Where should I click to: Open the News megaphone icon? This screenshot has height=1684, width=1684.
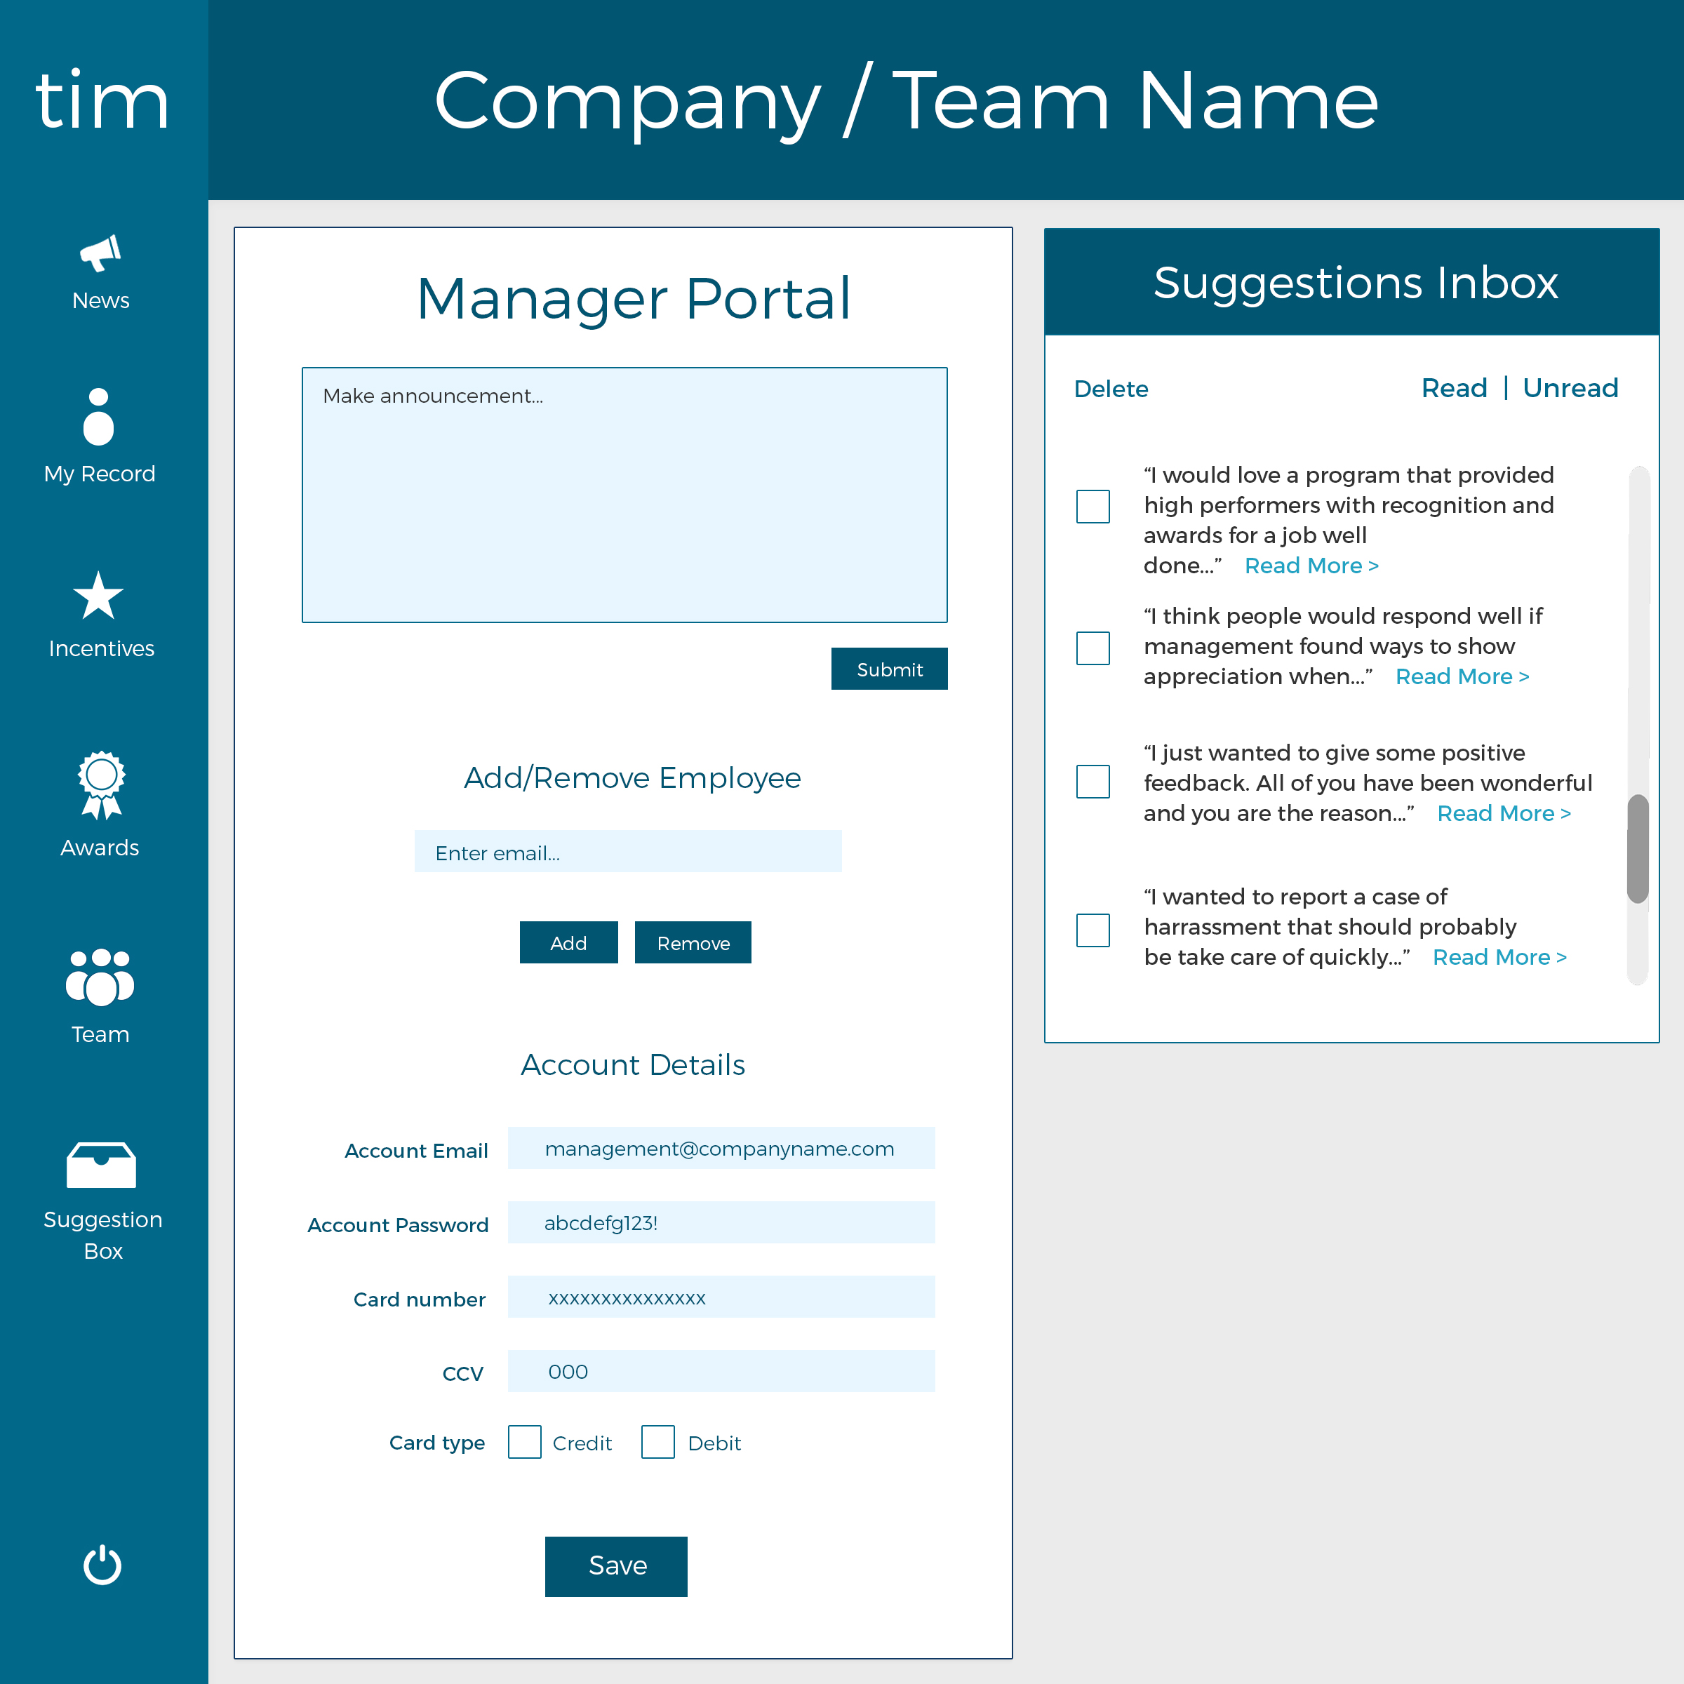(100, 253)
